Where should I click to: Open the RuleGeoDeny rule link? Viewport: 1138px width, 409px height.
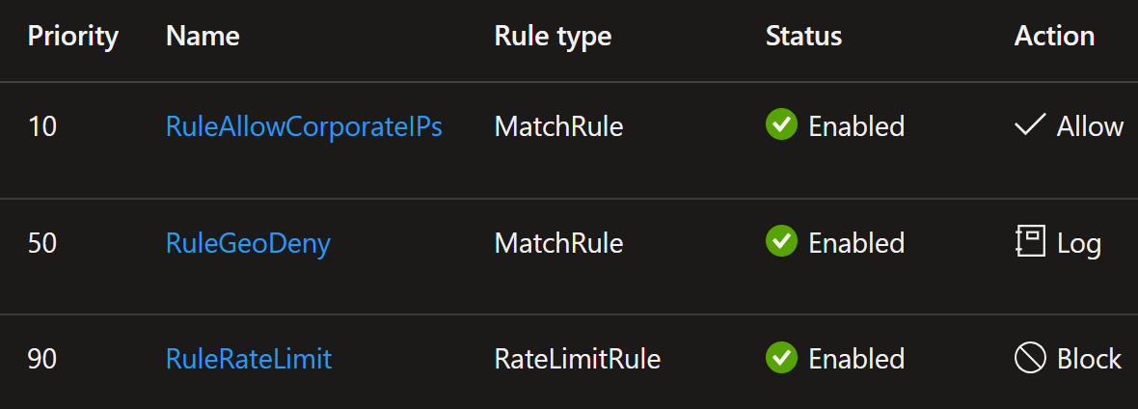(x=248, y=243)
